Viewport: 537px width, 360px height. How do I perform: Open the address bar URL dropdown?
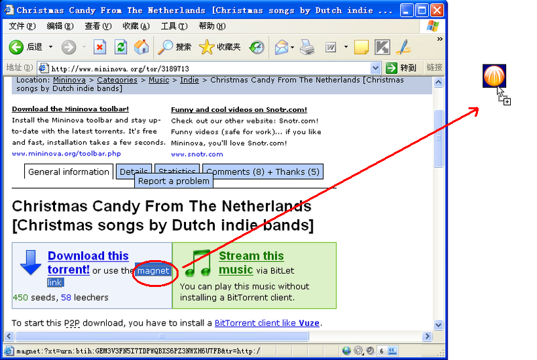coord(375,68)
